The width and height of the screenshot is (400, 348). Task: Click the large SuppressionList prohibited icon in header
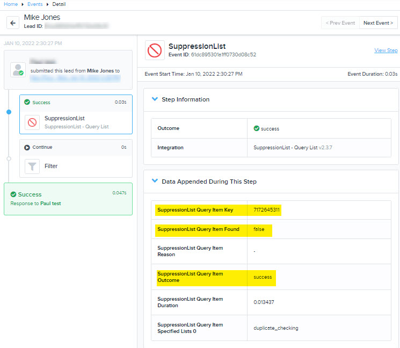pyautogui.click(x=155, y=50)
